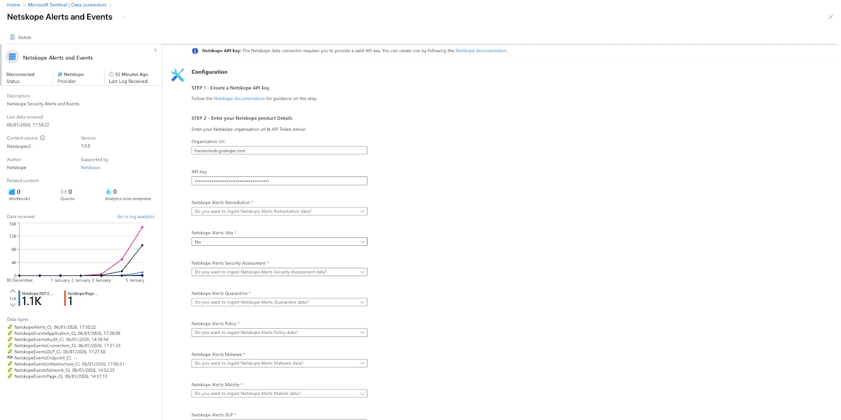Screen dimensions: 841x420
Task: Click the status icon for NetskopeEventsPage_CL
Action: [x=10, y=376]
